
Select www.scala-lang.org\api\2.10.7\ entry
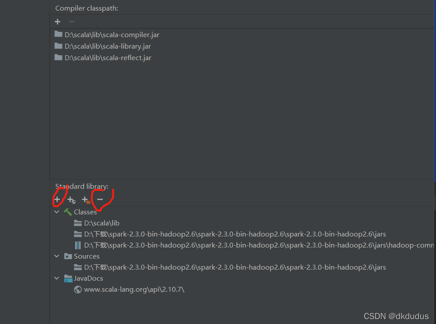tap(134, 290)
